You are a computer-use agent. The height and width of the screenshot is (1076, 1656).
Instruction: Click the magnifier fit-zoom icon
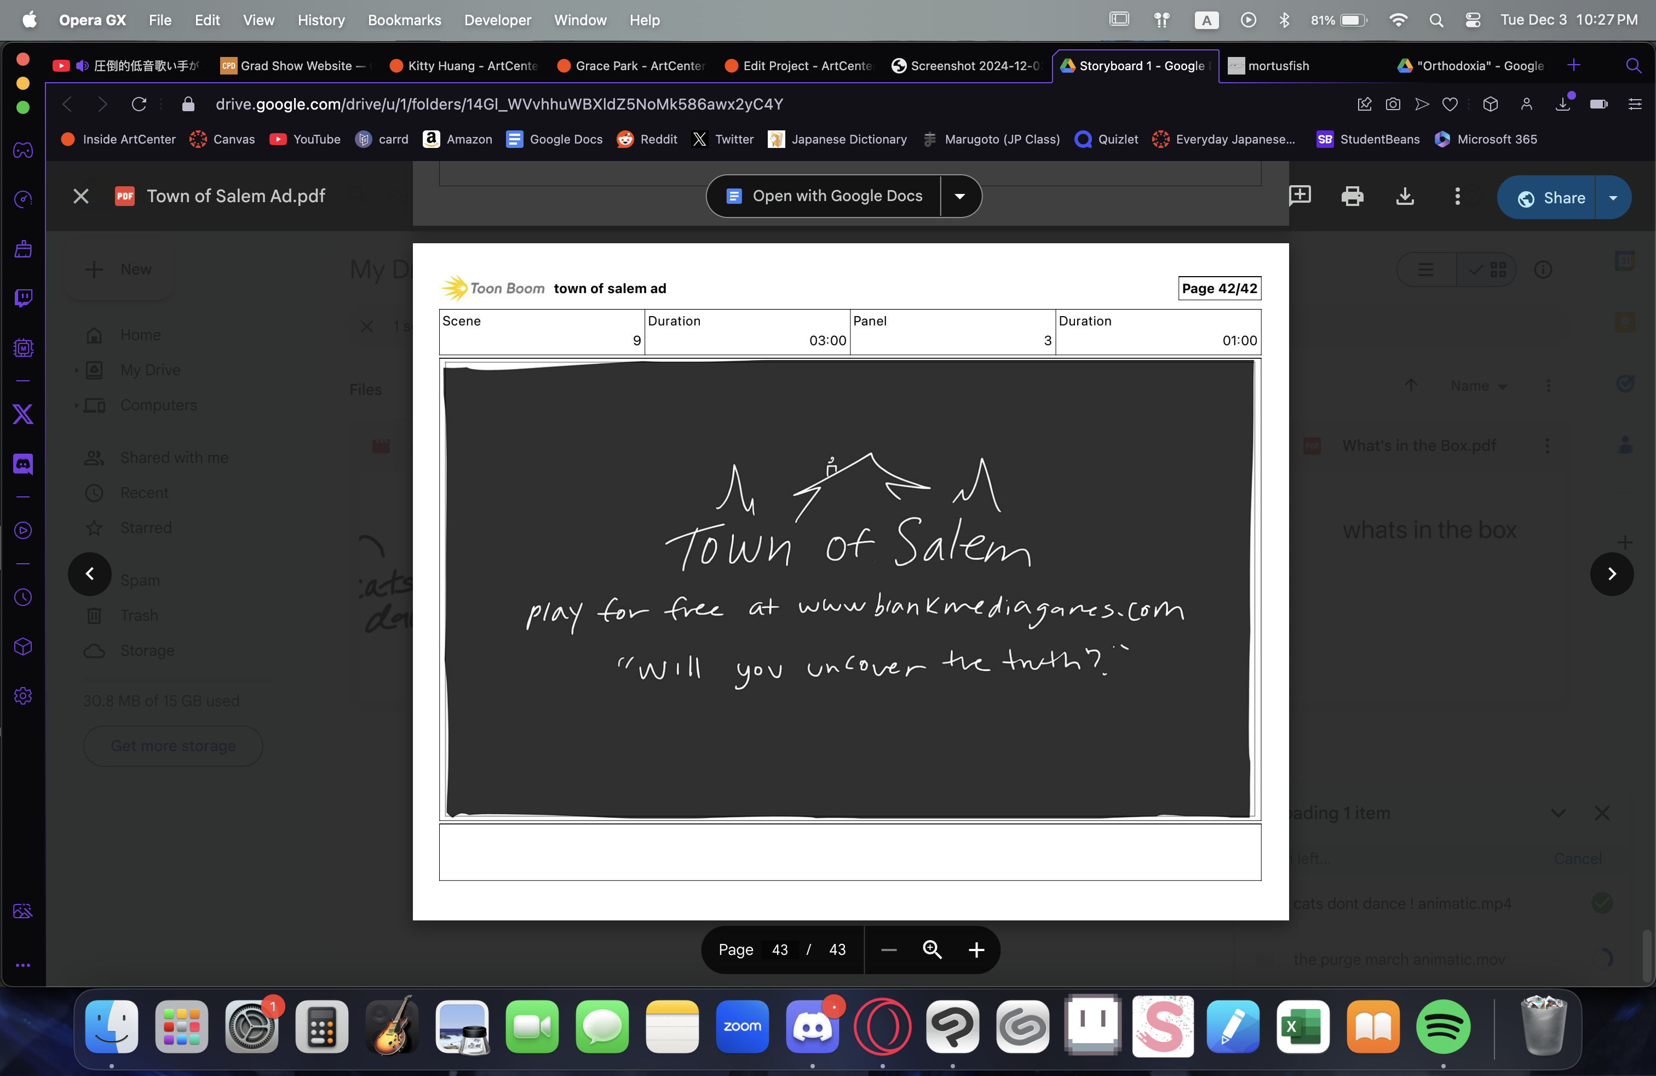pos(932,950)
